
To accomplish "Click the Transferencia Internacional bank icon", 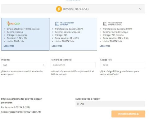I will pos(105,24).
